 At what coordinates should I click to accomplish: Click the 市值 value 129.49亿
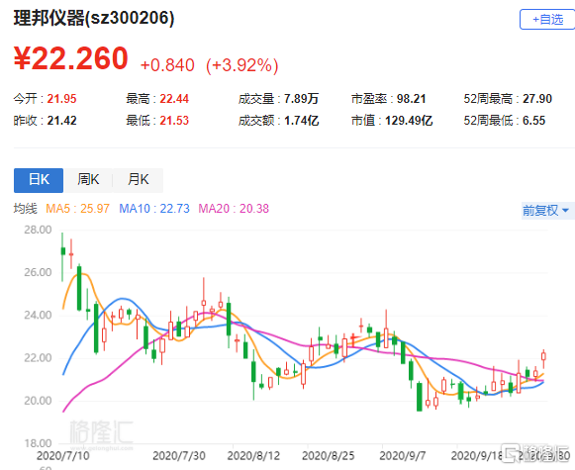pos(409,121)
